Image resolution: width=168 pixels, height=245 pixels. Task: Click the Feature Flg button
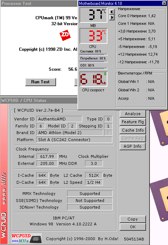point(133,122)
